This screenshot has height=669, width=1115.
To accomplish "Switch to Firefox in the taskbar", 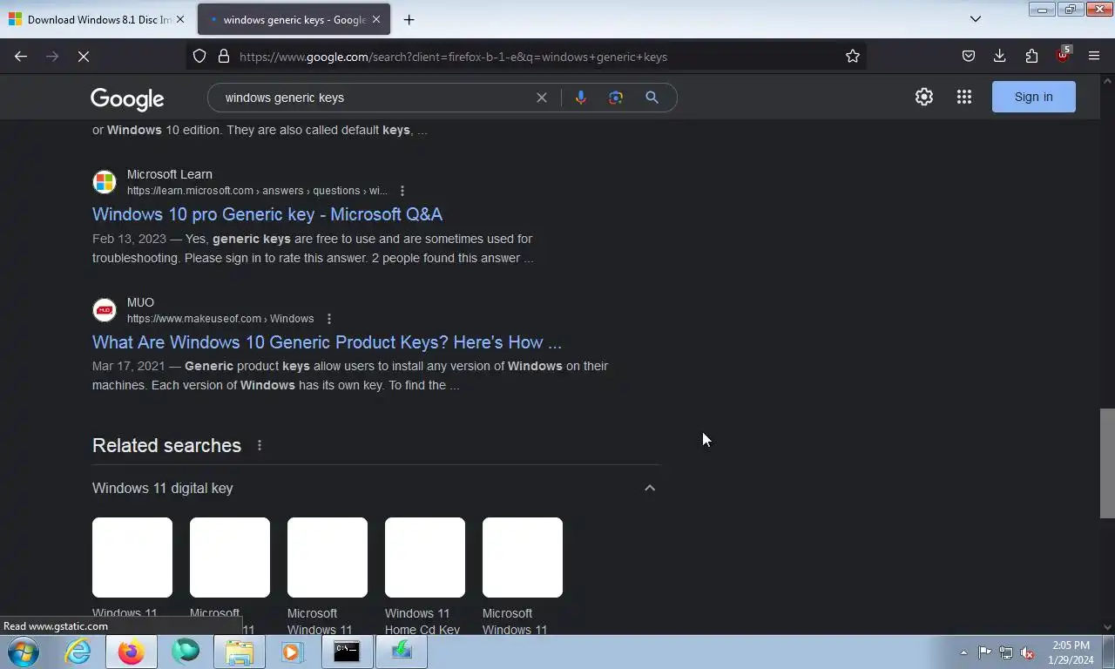I will [x=132, y=652].
